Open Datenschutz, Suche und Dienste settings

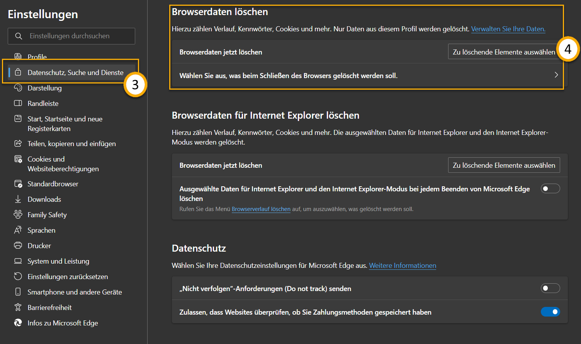click(x=75, y=72)
